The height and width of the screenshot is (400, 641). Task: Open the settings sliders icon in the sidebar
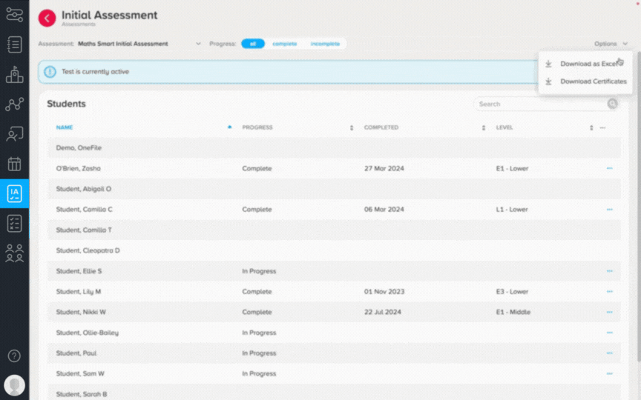coord(14,14)
